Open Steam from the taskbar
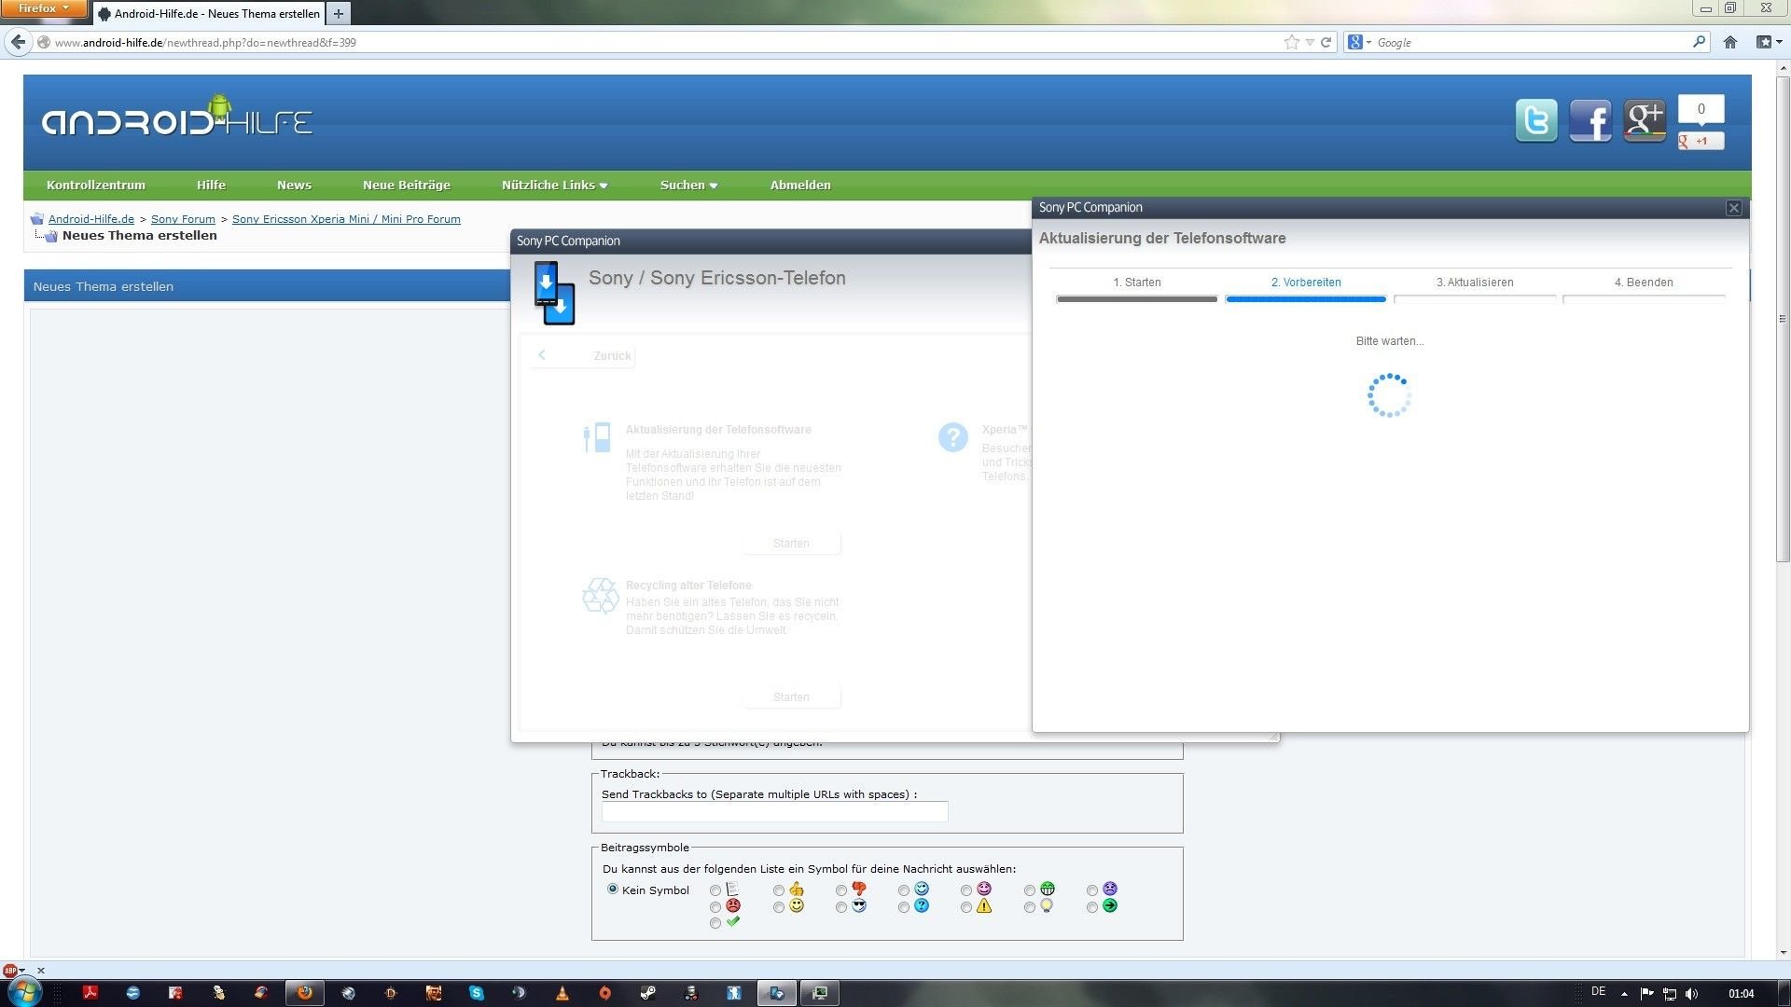Screen dimensions: 1791x1007 click(648, 993)
